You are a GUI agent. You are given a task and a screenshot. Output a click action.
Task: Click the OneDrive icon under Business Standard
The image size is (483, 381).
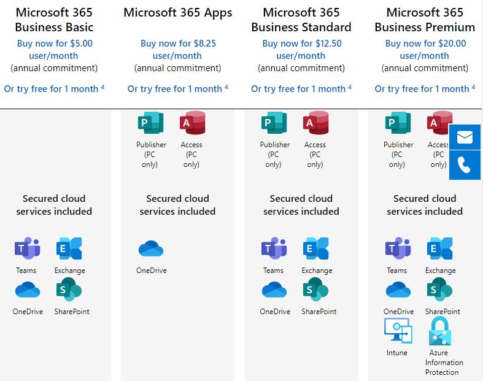(x=274, y=290)
